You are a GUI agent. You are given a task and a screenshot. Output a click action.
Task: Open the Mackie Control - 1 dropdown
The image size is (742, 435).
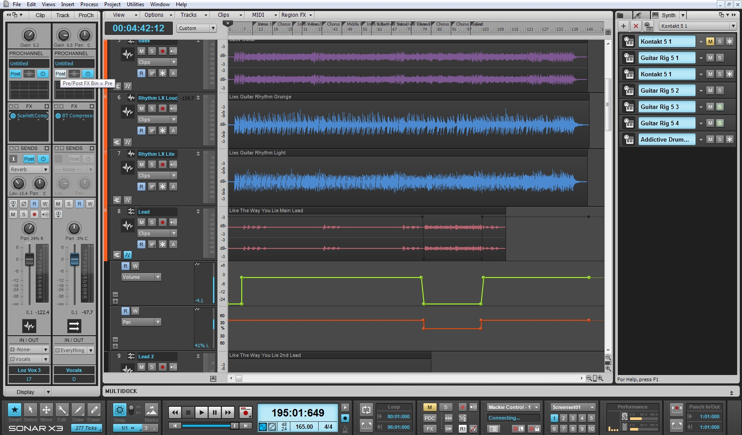(x=513, y=407)
